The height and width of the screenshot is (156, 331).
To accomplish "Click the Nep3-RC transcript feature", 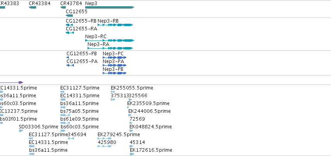I will click(x=110, y=40).
